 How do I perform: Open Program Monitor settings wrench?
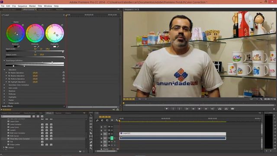coord(261,99)
